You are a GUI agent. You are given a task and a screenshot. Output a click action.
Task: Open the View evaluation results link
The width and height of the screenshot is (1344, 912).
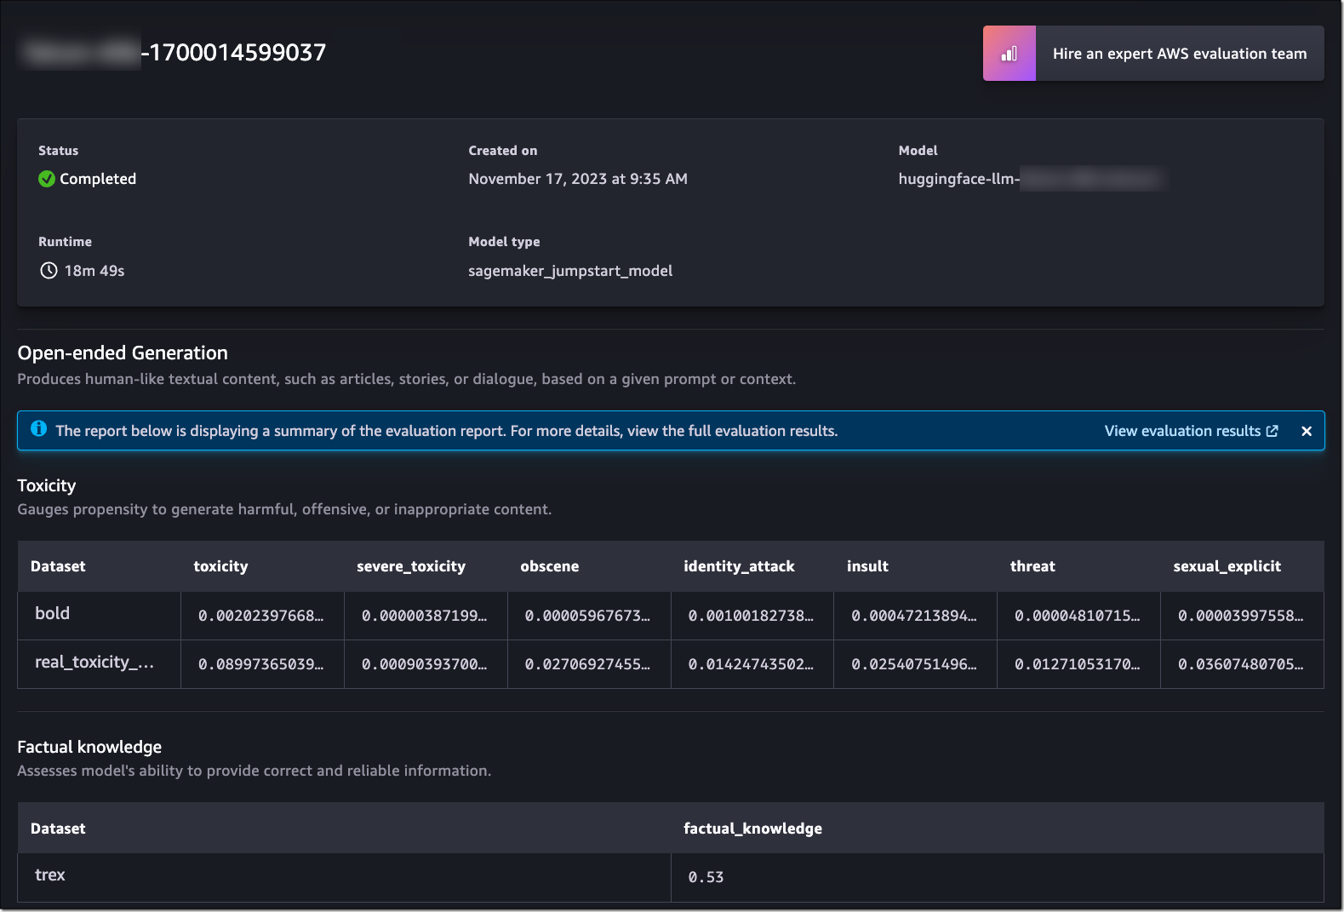[1181, 431]
